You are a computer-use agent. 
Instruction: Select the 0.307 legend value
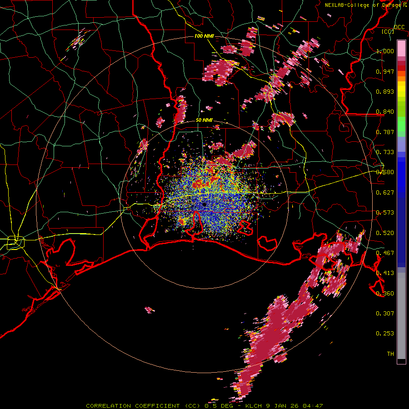click(385, 313)
